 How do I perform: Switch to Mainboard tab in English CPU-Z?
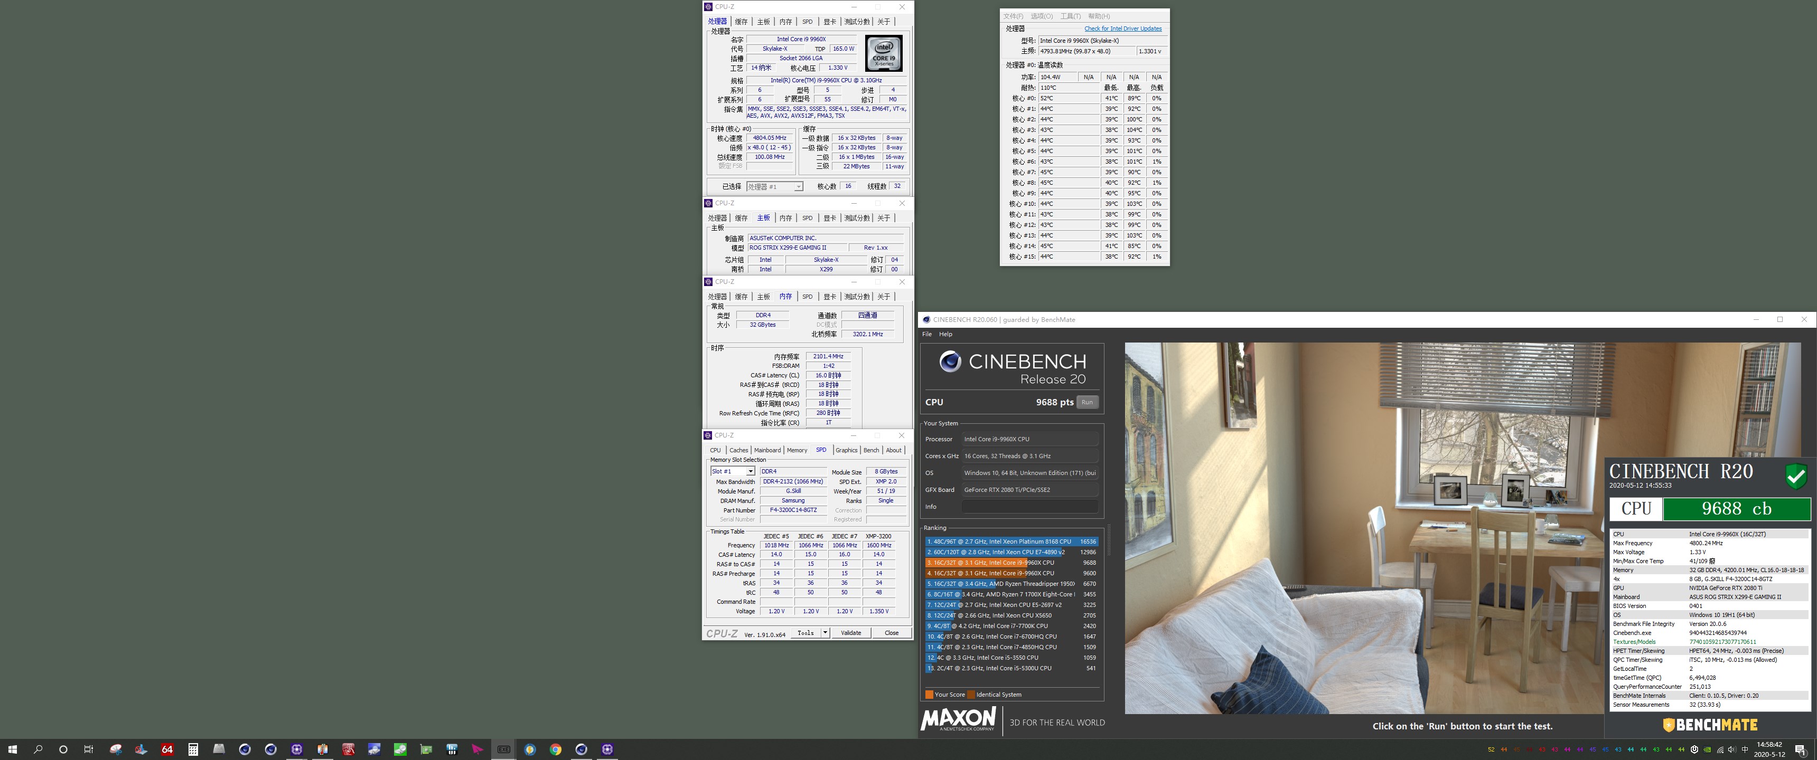[x=767, y=451]
